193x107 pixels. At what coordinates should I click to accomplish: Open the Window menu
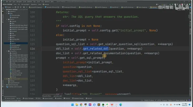[47, 2]
